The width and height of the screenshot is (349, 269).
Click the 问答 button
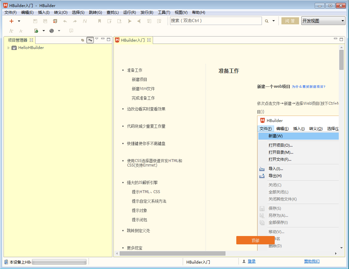[290, 21]
